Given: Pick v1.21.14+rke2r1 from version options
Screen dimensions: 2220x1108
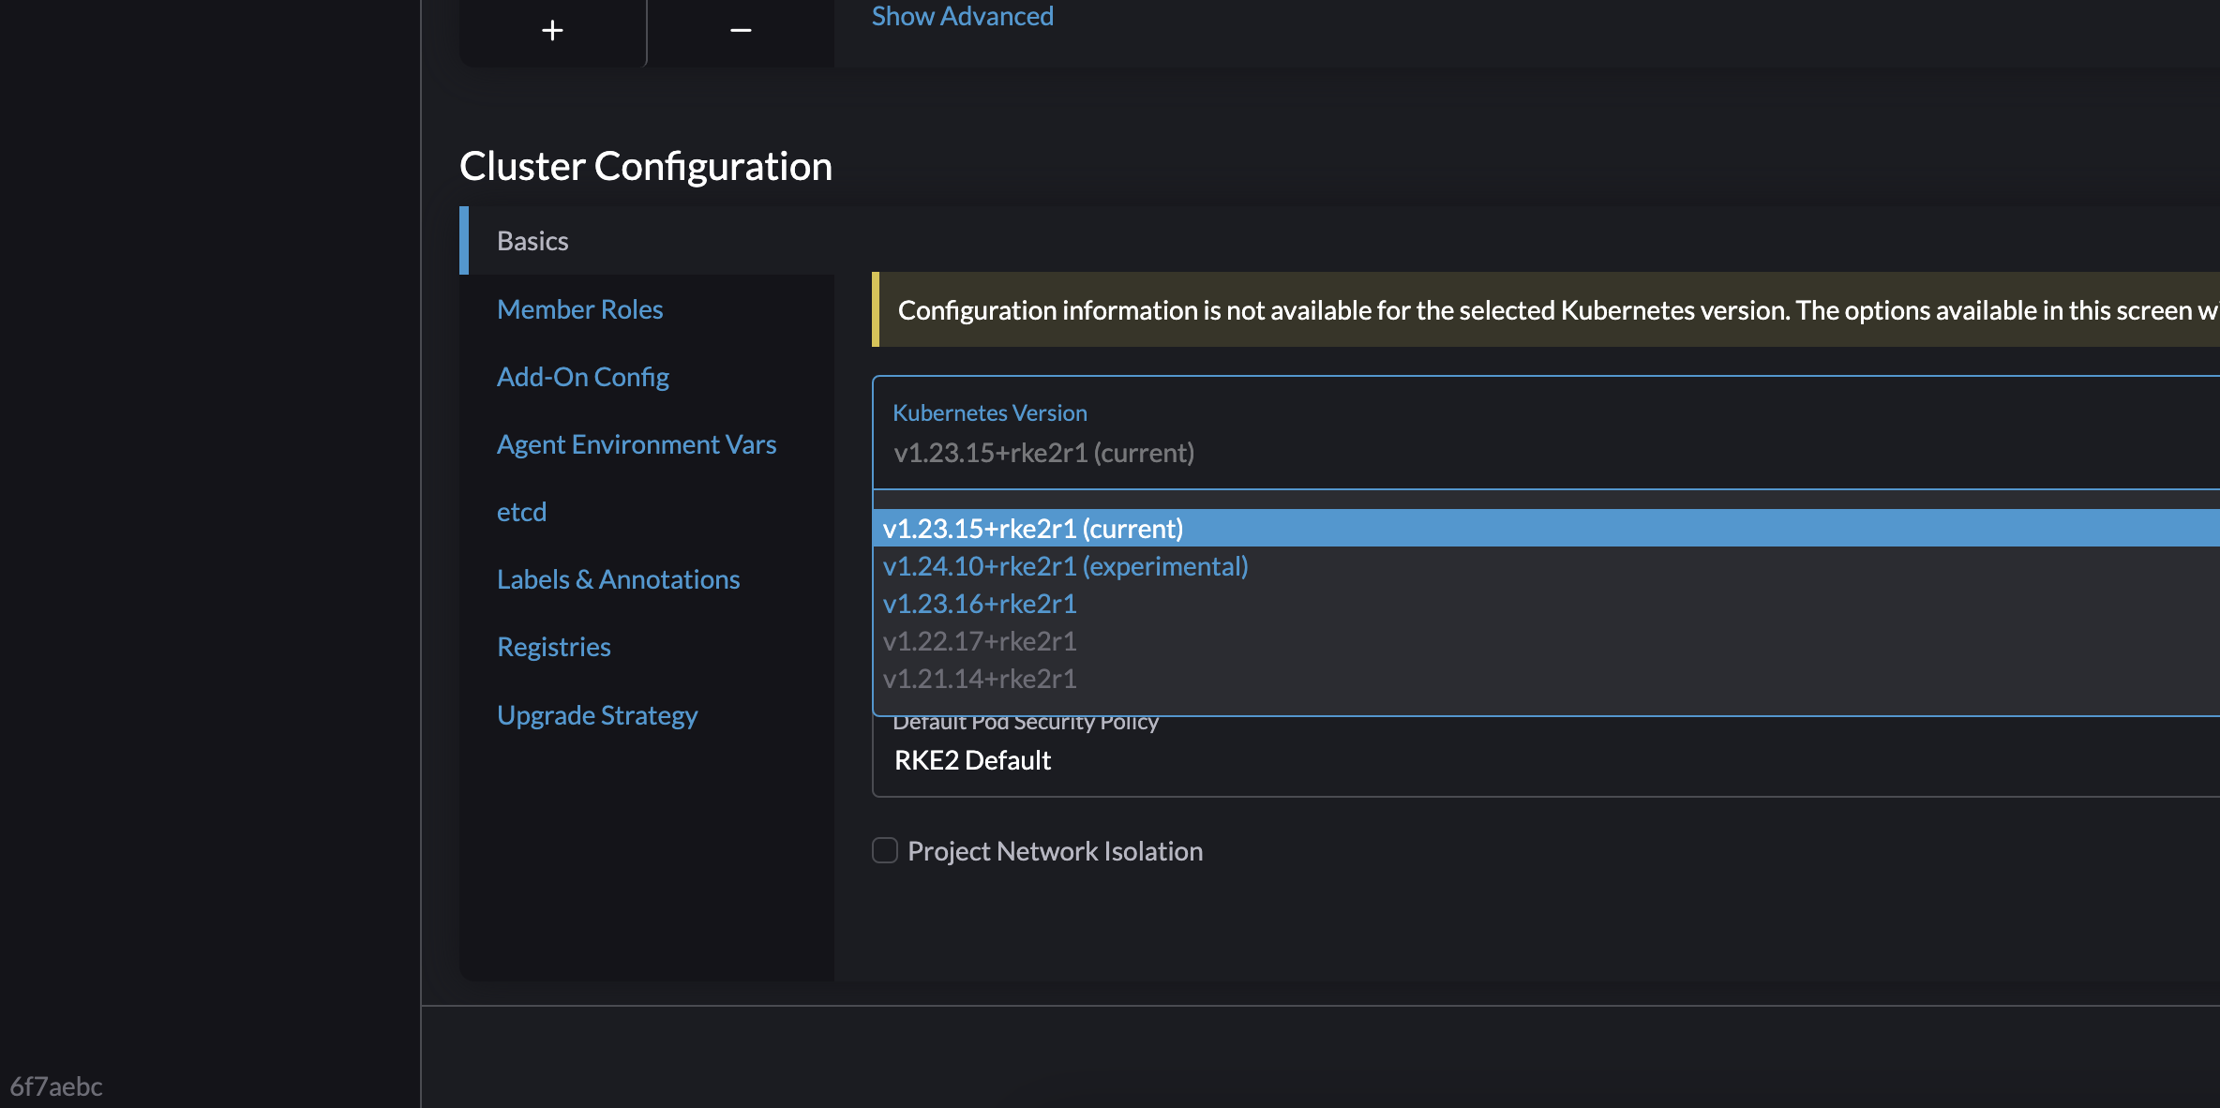Looking at the screenshot, I should pos(980,678).
